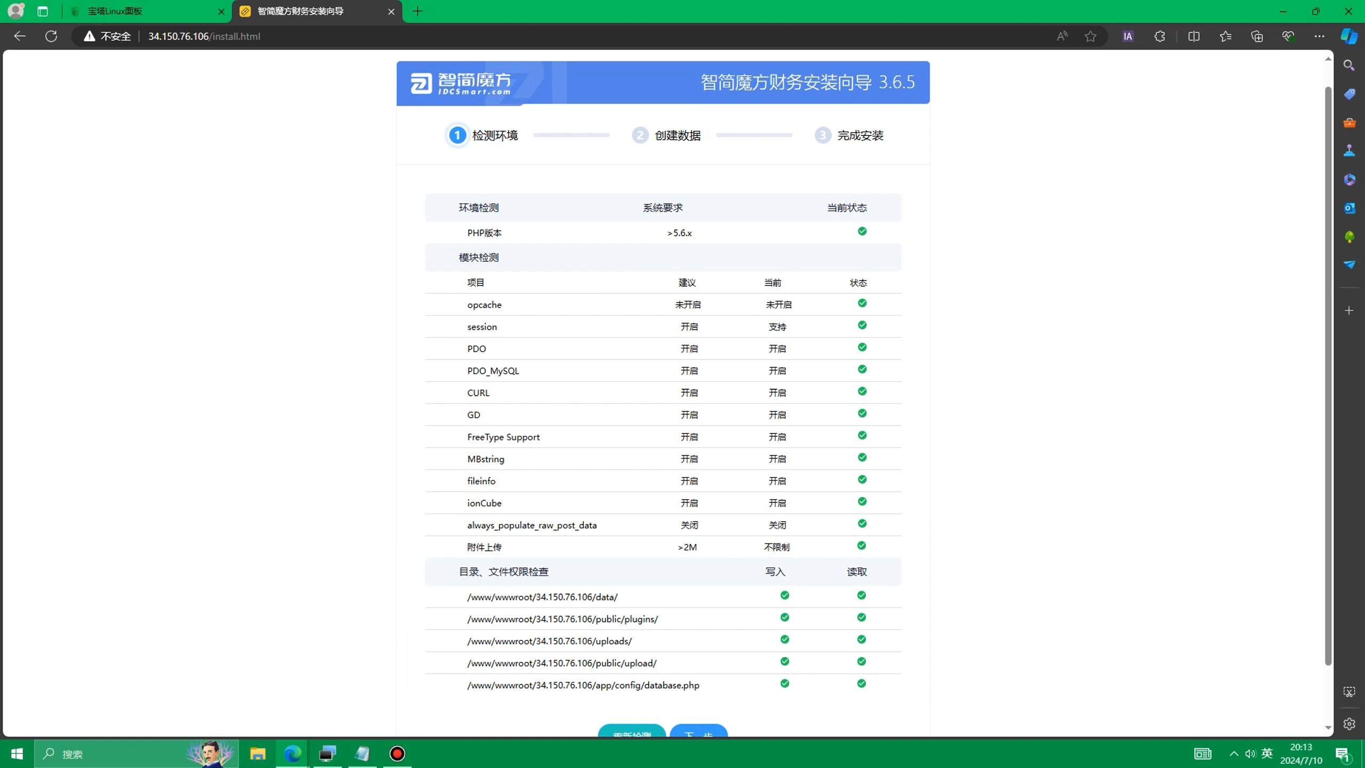
Task: Click the PDO_MySQL row label
Action: (493, 371)
